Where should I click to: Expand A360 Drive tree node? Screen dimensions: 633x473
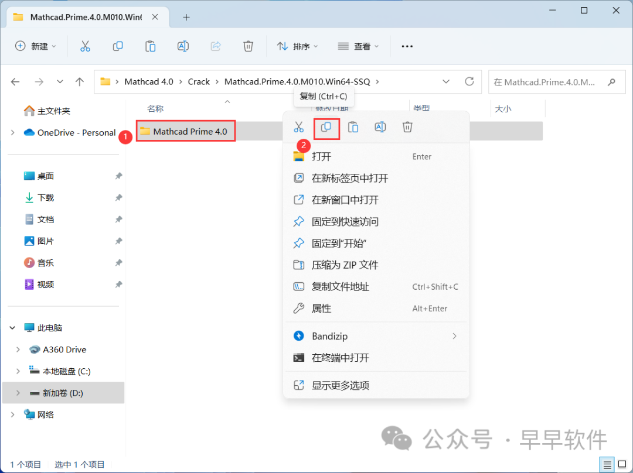click(18, 349)
